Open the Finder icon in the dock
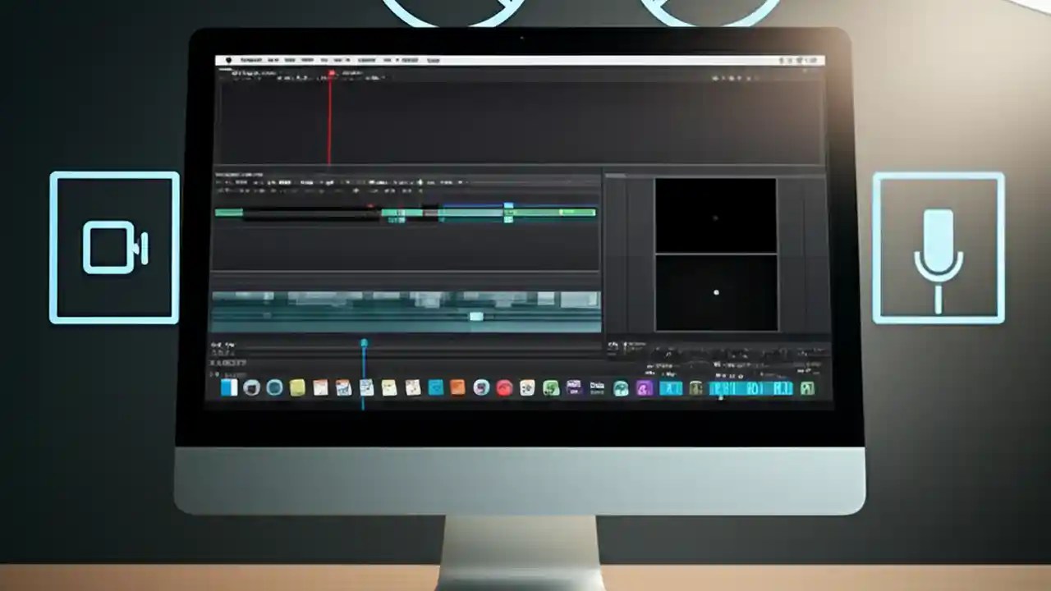The height and width of the screenshot is (591, 1051). [228, 387]
